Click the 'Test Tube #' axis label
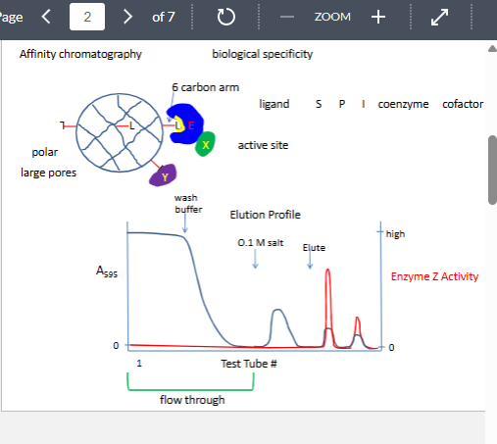The height and width of the screenshot is (444, 497). pyautogui.click(x=249, y=364)
